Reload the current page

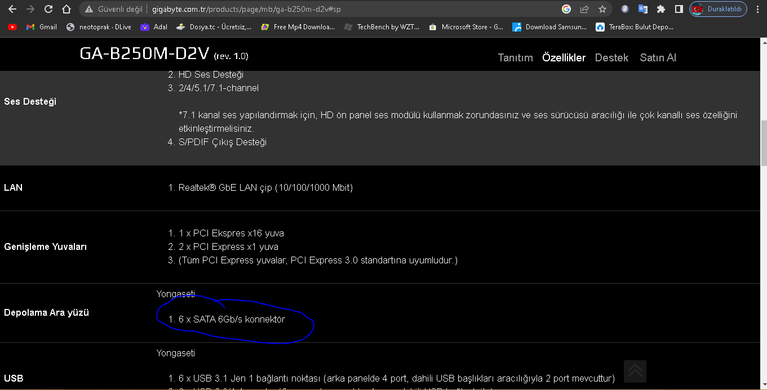point(48,9)
